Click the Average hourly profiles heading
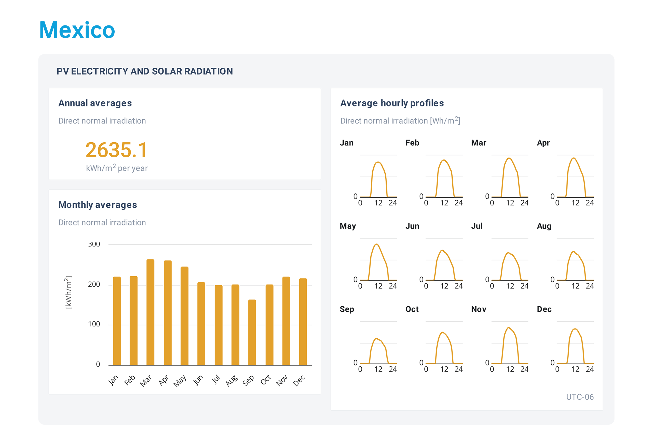 tap(392, 103)
